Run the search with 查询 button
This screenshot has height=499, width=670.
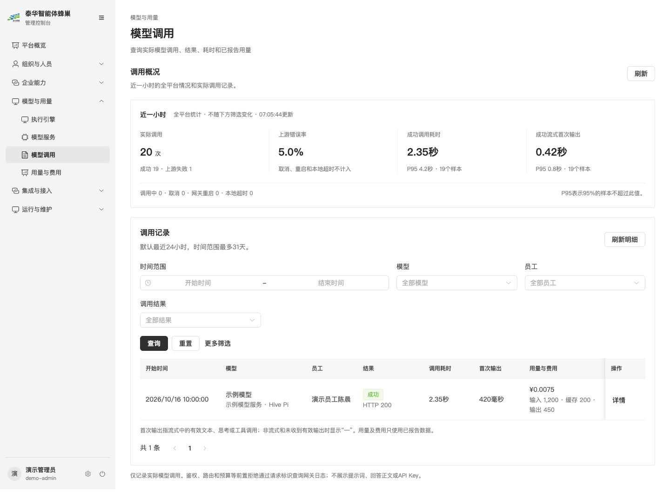click(154, 343)
